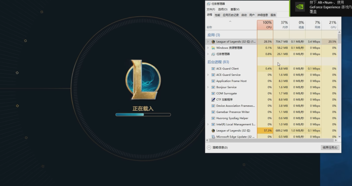
Task: Click the NVIDIA GeForce Experience logo
Action: point(300,7)
